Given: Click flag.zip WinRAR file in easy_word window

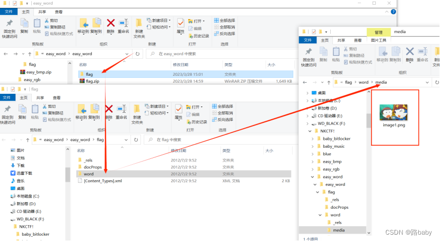Looking at the screenshot, I should pos(93,81).
